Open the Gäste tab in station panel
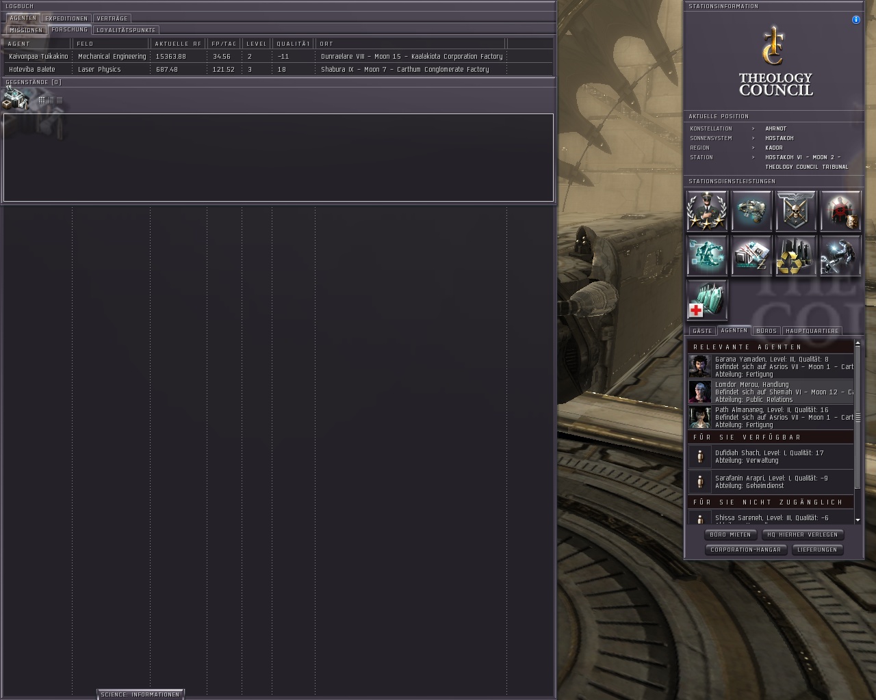Viewport: 876px width, 700px height. pyautogui.click(x=702, y=331)
